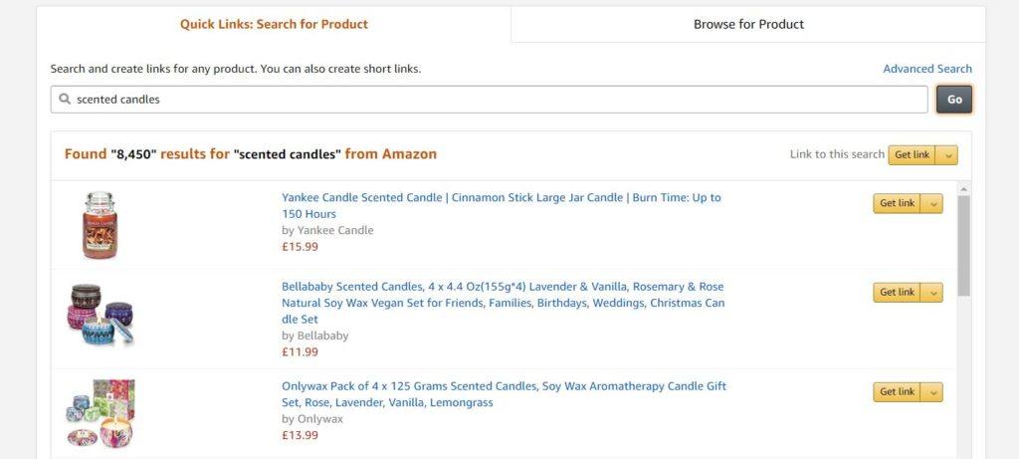Image resolution: width=1019 pixels, height=459 pixels.
Task: Expand Get link dropdown for Bellababy candles
Action: [933, 293]
